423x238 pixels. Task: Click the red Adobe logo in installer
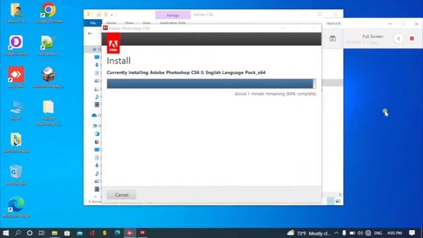coord(113,44)
